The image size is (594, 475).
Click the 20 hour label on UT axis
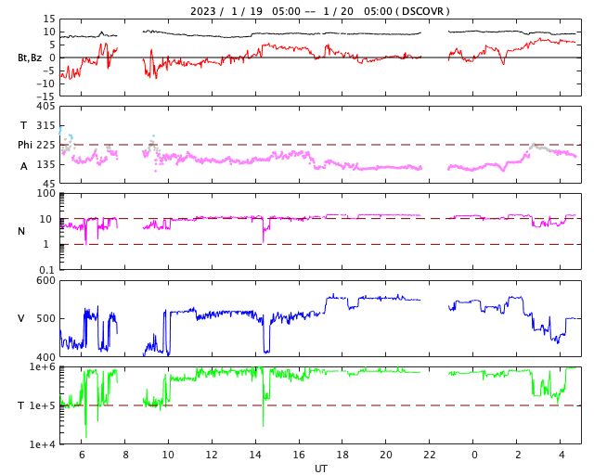pyautogui.click(x=386, y=455)
